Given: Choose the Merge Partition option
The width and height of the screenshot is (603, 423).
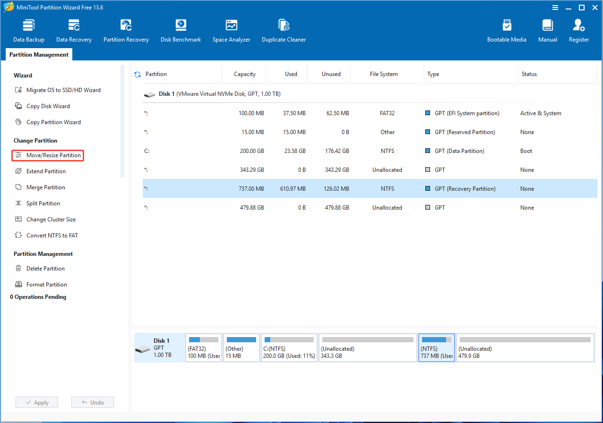Looking at the screenshot, I should [45, 187].
